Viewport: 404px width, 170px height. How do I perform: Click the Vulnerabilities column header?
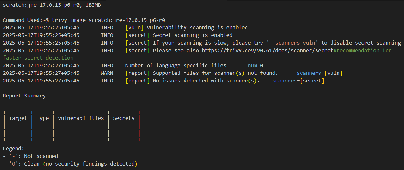pos(81,118)
